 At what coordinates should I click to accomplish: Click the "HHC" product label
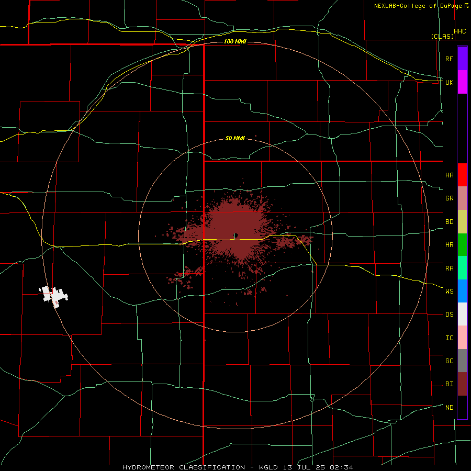click(x=460, y=31)
